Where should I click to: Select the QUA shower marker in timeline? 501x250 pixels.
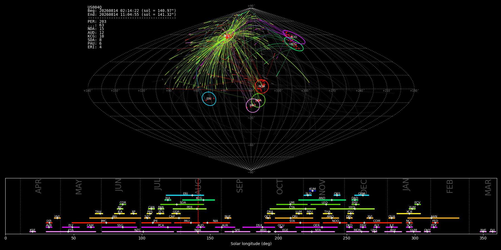(x=392, y=218)
